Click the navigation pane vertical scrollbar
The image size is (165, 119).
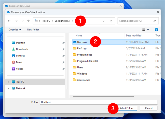pos(67,65)
